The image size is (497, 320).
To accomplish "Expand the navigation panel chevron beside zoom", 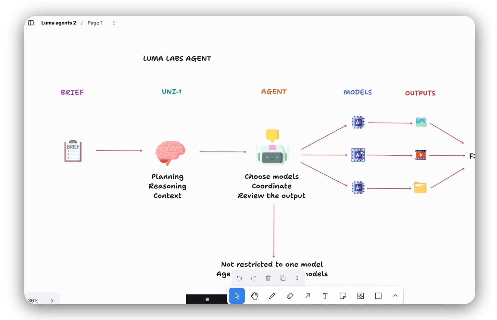I will 52,300.
